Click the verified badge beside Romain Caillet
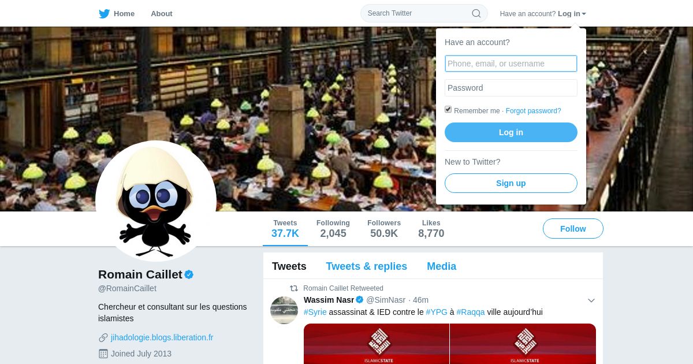 point(189,274)
